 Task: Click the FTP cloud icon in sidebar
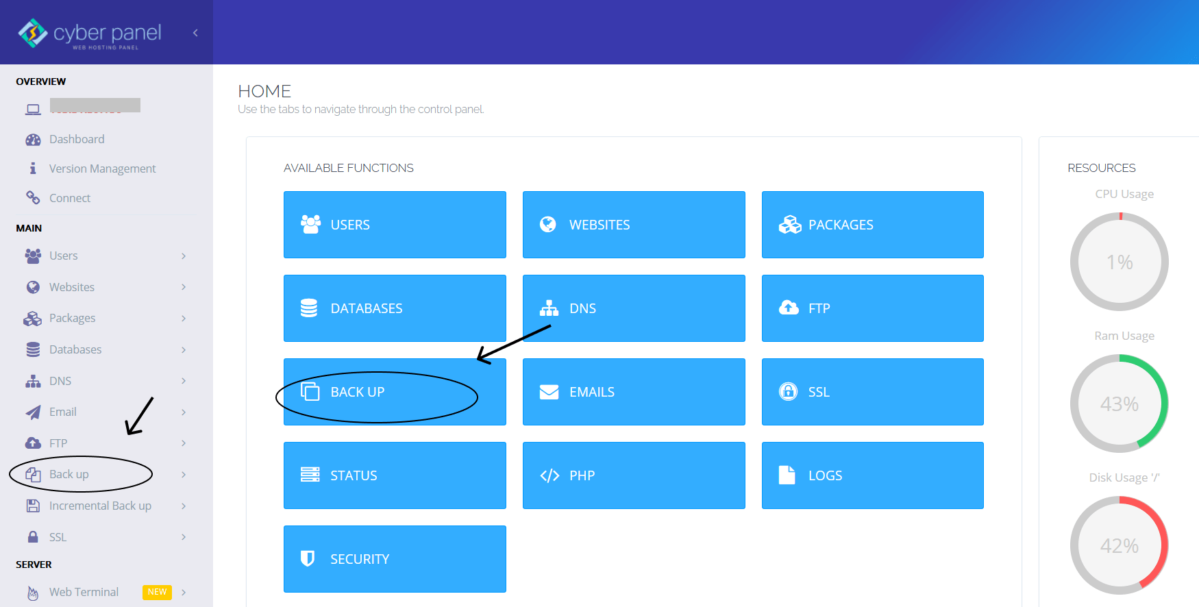coord(33,443)
